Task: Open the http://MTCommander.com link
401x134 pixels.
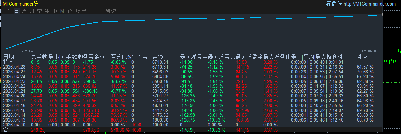Action: click(369, 4)
